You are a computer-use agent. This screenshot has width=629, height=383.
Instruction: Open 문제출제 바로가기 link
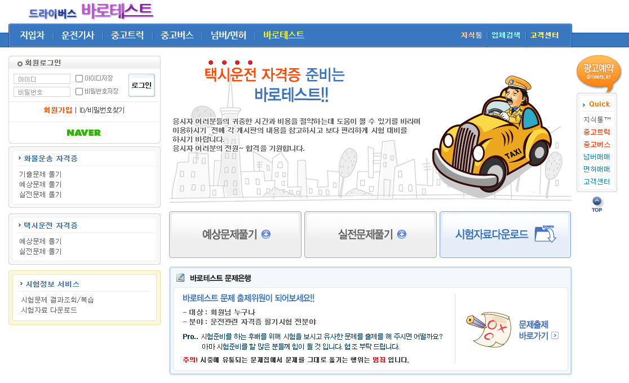[x=538, y=330]
